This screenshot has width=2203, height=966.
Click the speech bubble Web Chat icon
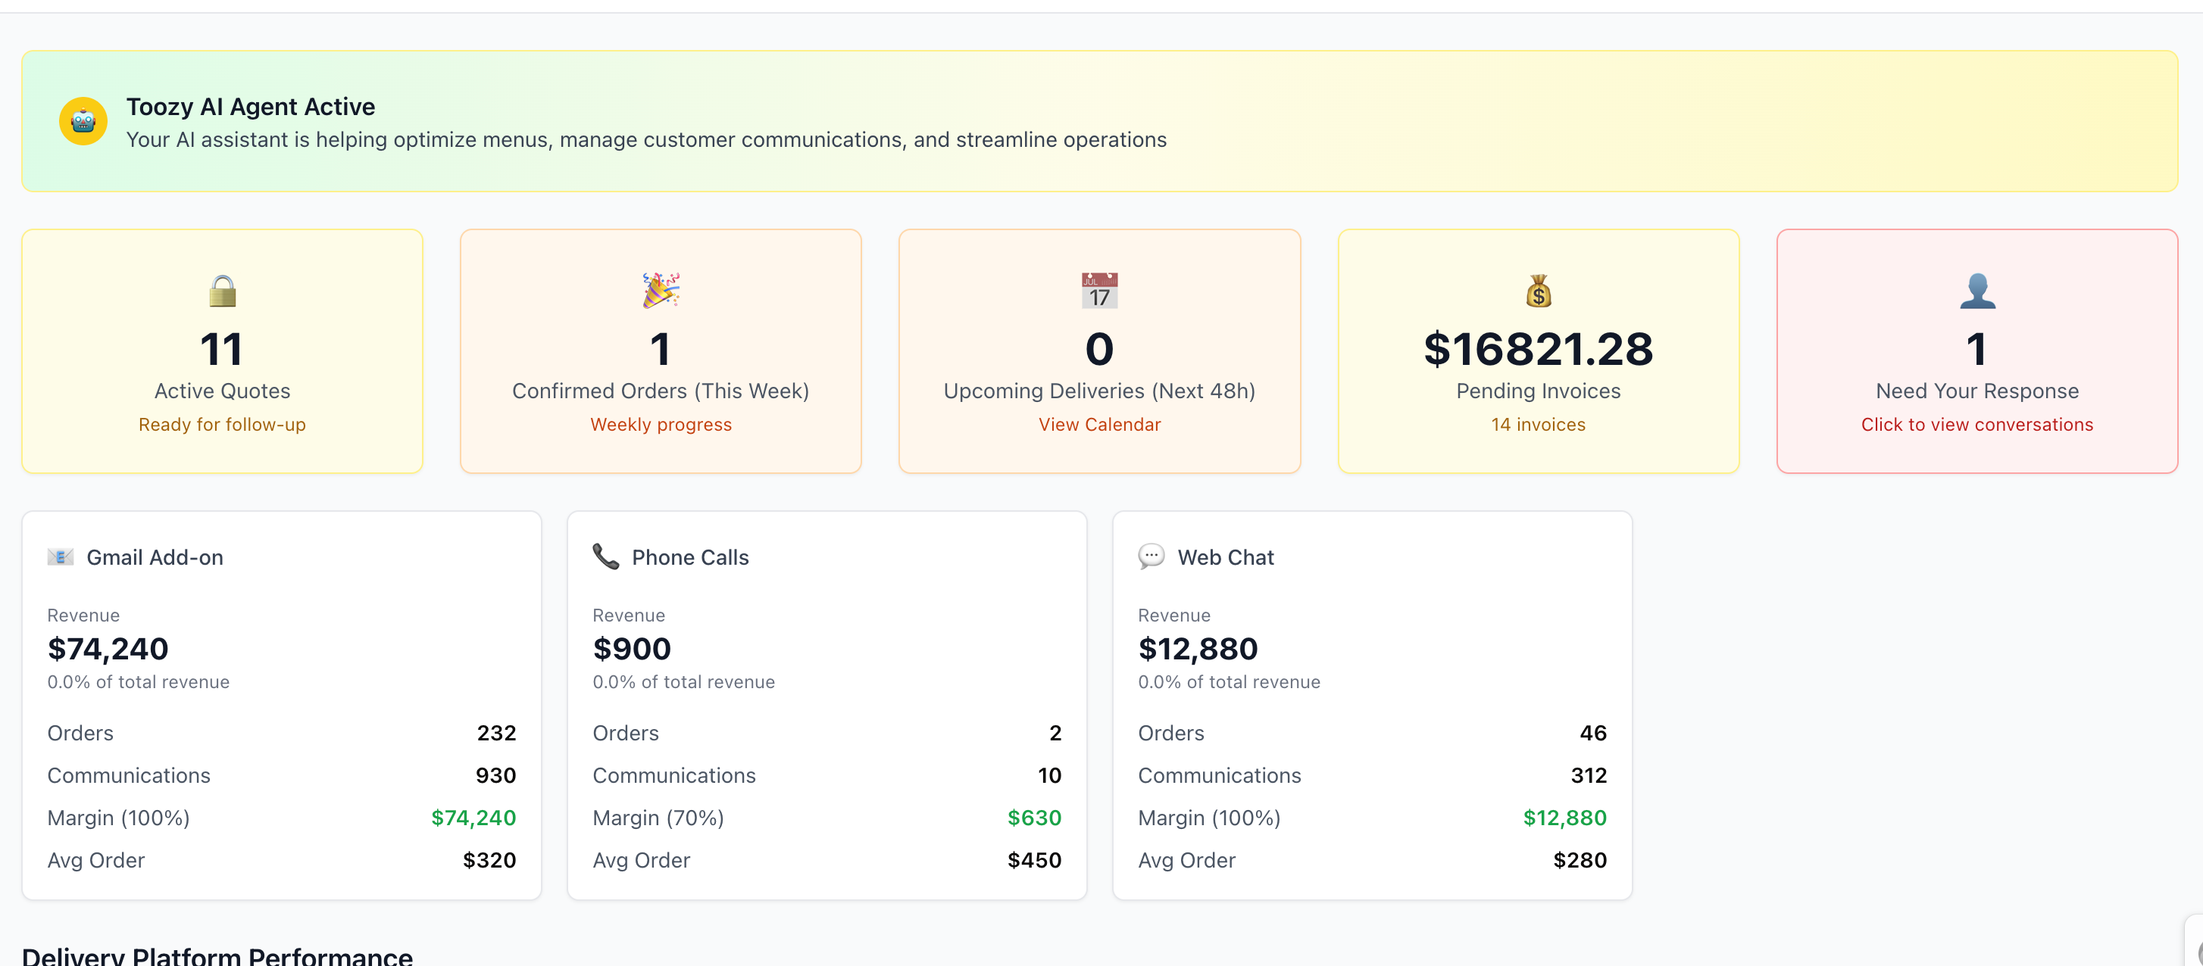pos(1151,556)
